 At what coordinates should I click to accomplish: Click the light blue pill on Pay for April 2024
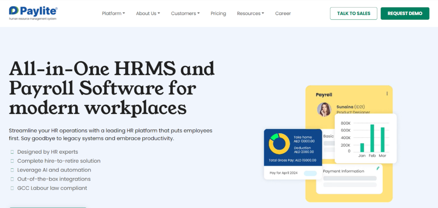pos(310,173)
